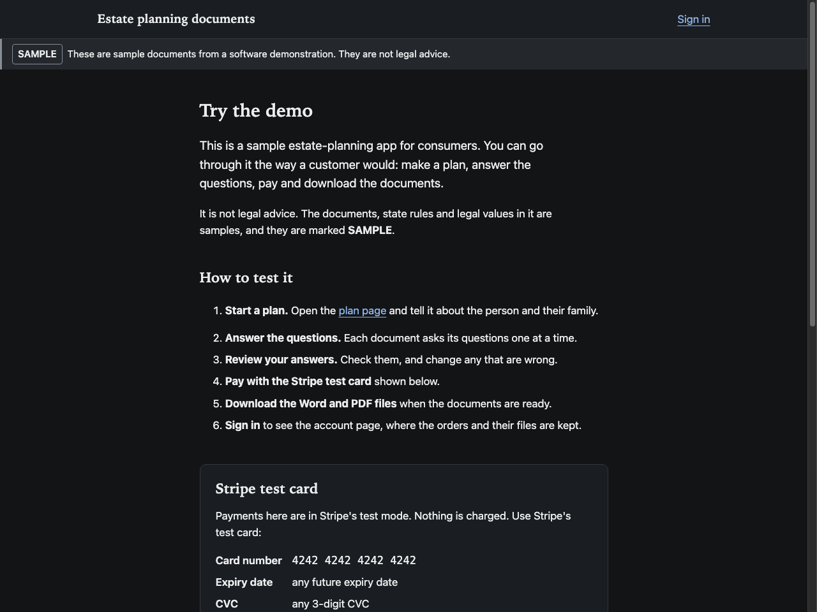Viewport: 817px width, 612px height.
Task: Click the 'Start a plan.' step text
Action: (x=257, y=311)
